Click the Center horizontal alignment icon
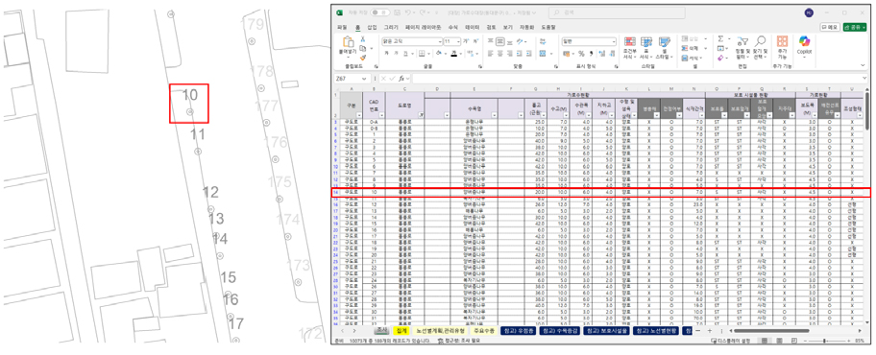Viewport: 876px width, 355px height. (x=500, y=54)
